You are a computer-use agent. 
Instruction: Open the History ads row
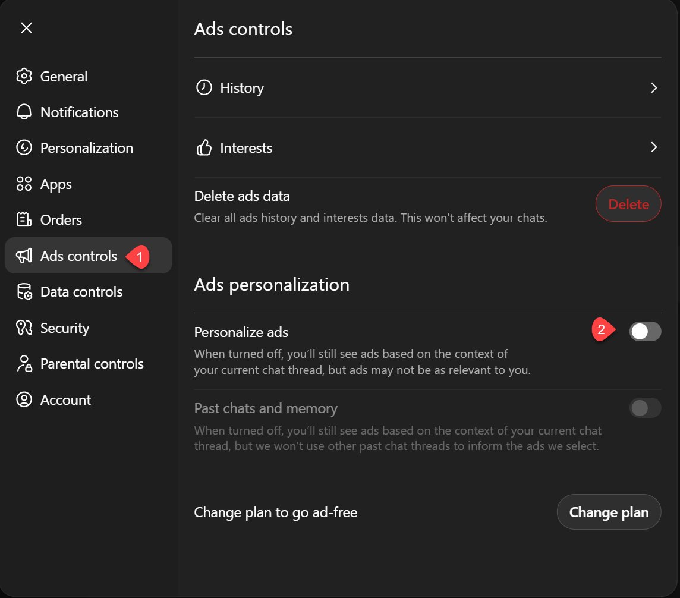pyautogui.click(x=427, y=87)
